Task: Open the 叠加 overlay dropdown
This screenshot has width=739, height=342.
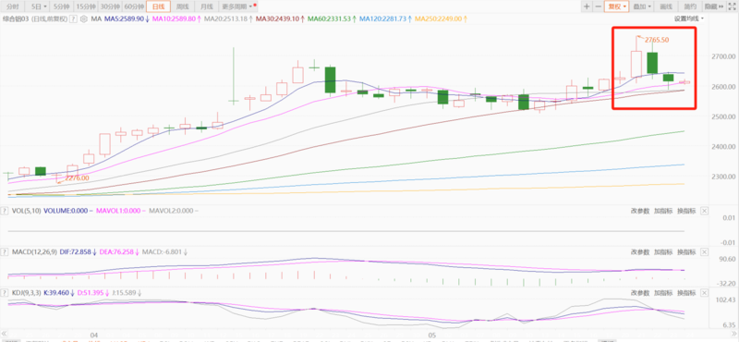Action: pos(642,6)
